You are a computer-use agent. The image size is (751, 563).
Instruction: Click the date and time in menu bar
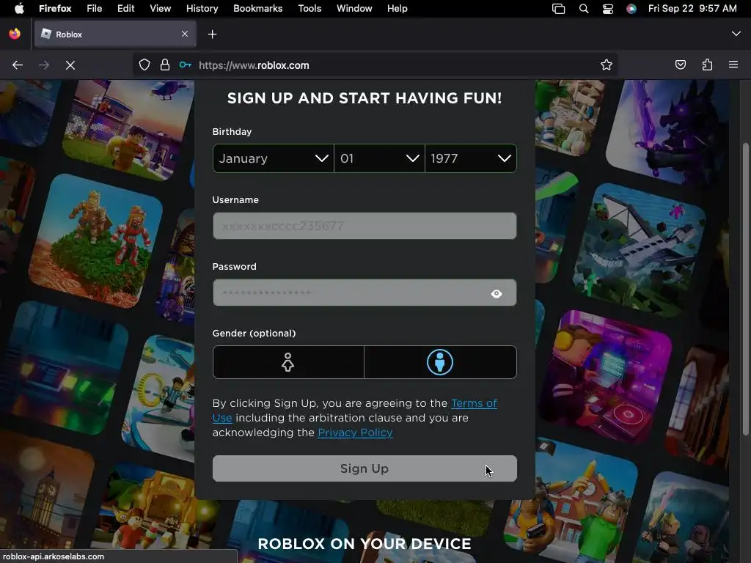click(692, 8)
